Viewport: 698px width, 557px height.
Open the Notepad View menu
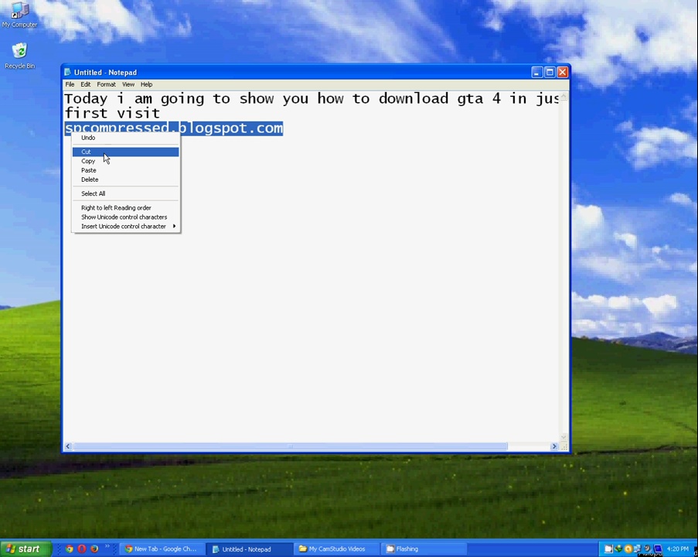(128, 84)
